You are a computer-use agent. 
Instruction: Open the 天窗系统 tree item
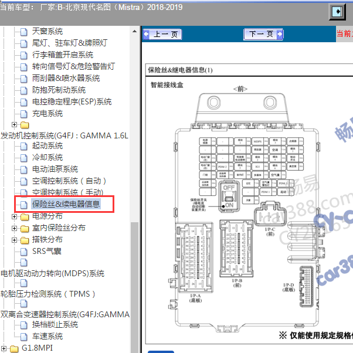coord(47,31)
